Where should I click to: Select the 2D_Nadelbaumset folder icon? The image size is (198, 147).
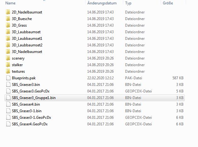pyautogui.click(x=8, y=12)
